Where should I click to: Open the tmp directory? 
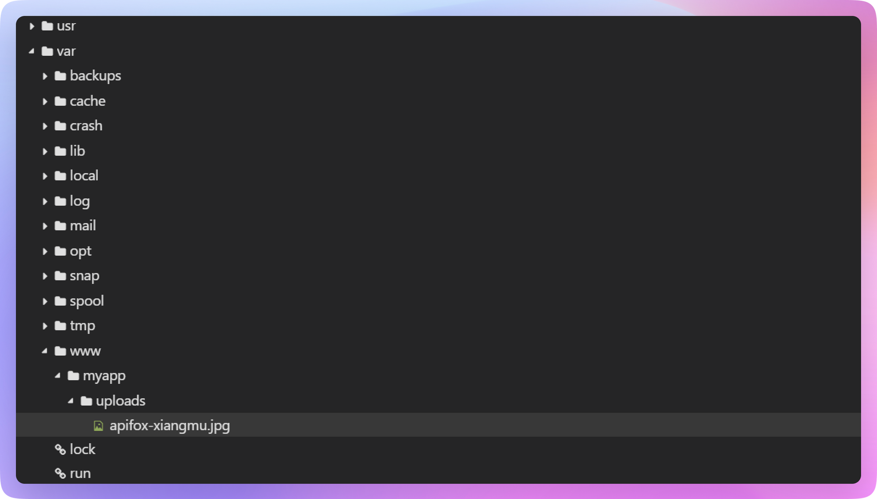tap(82, 325)
